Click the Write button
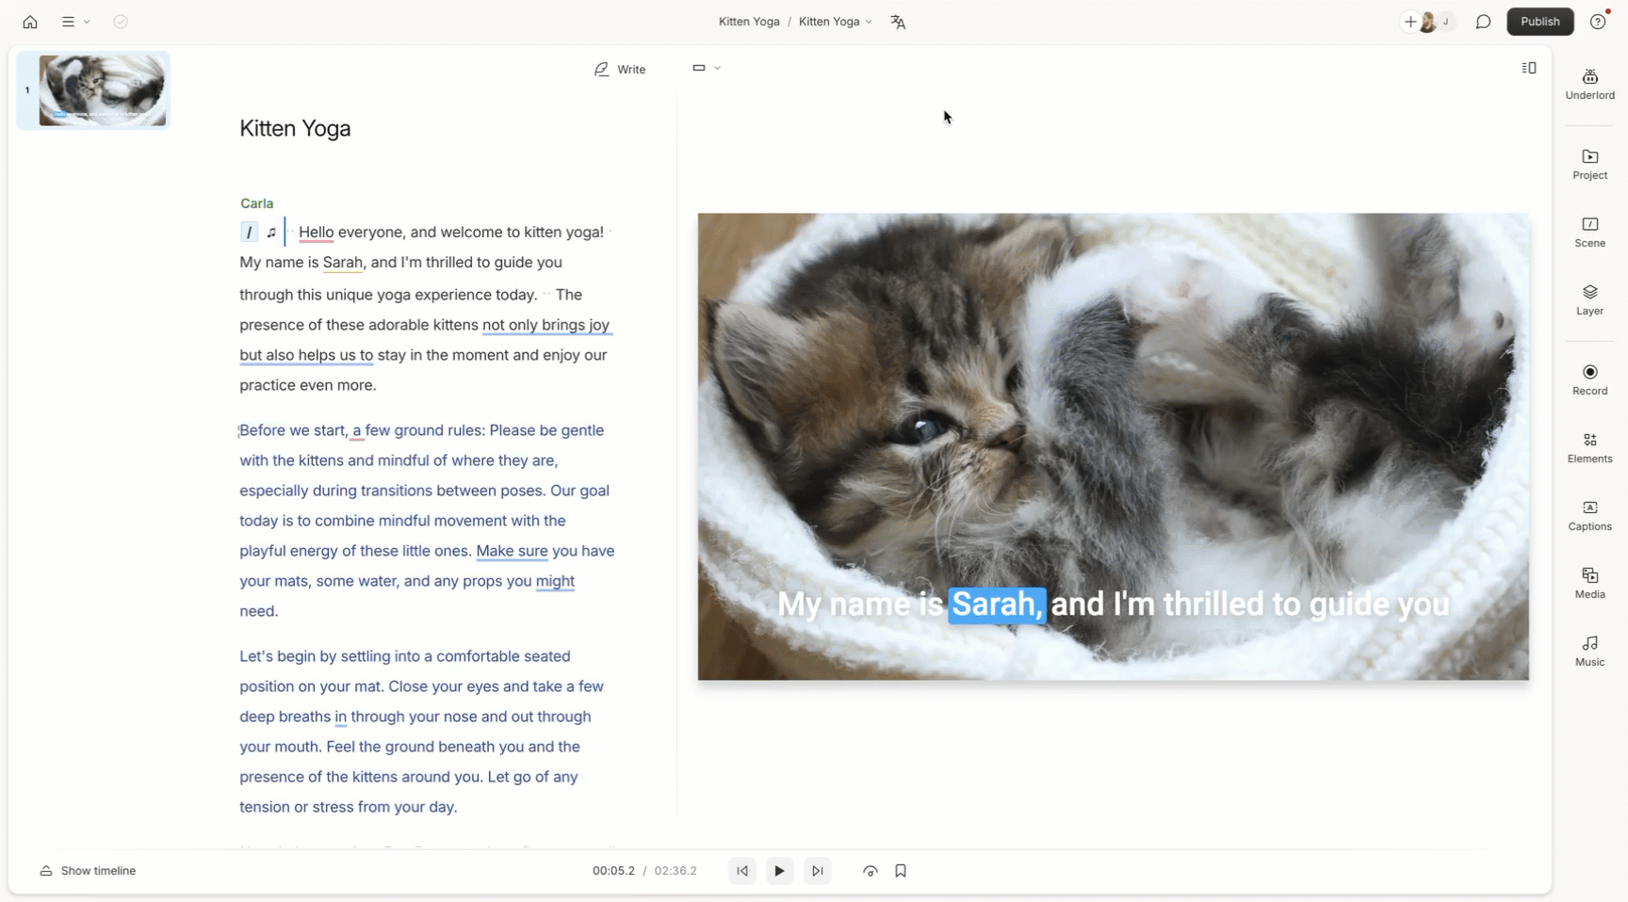This screenshot has width=1628, height=902. coord(620,69)
